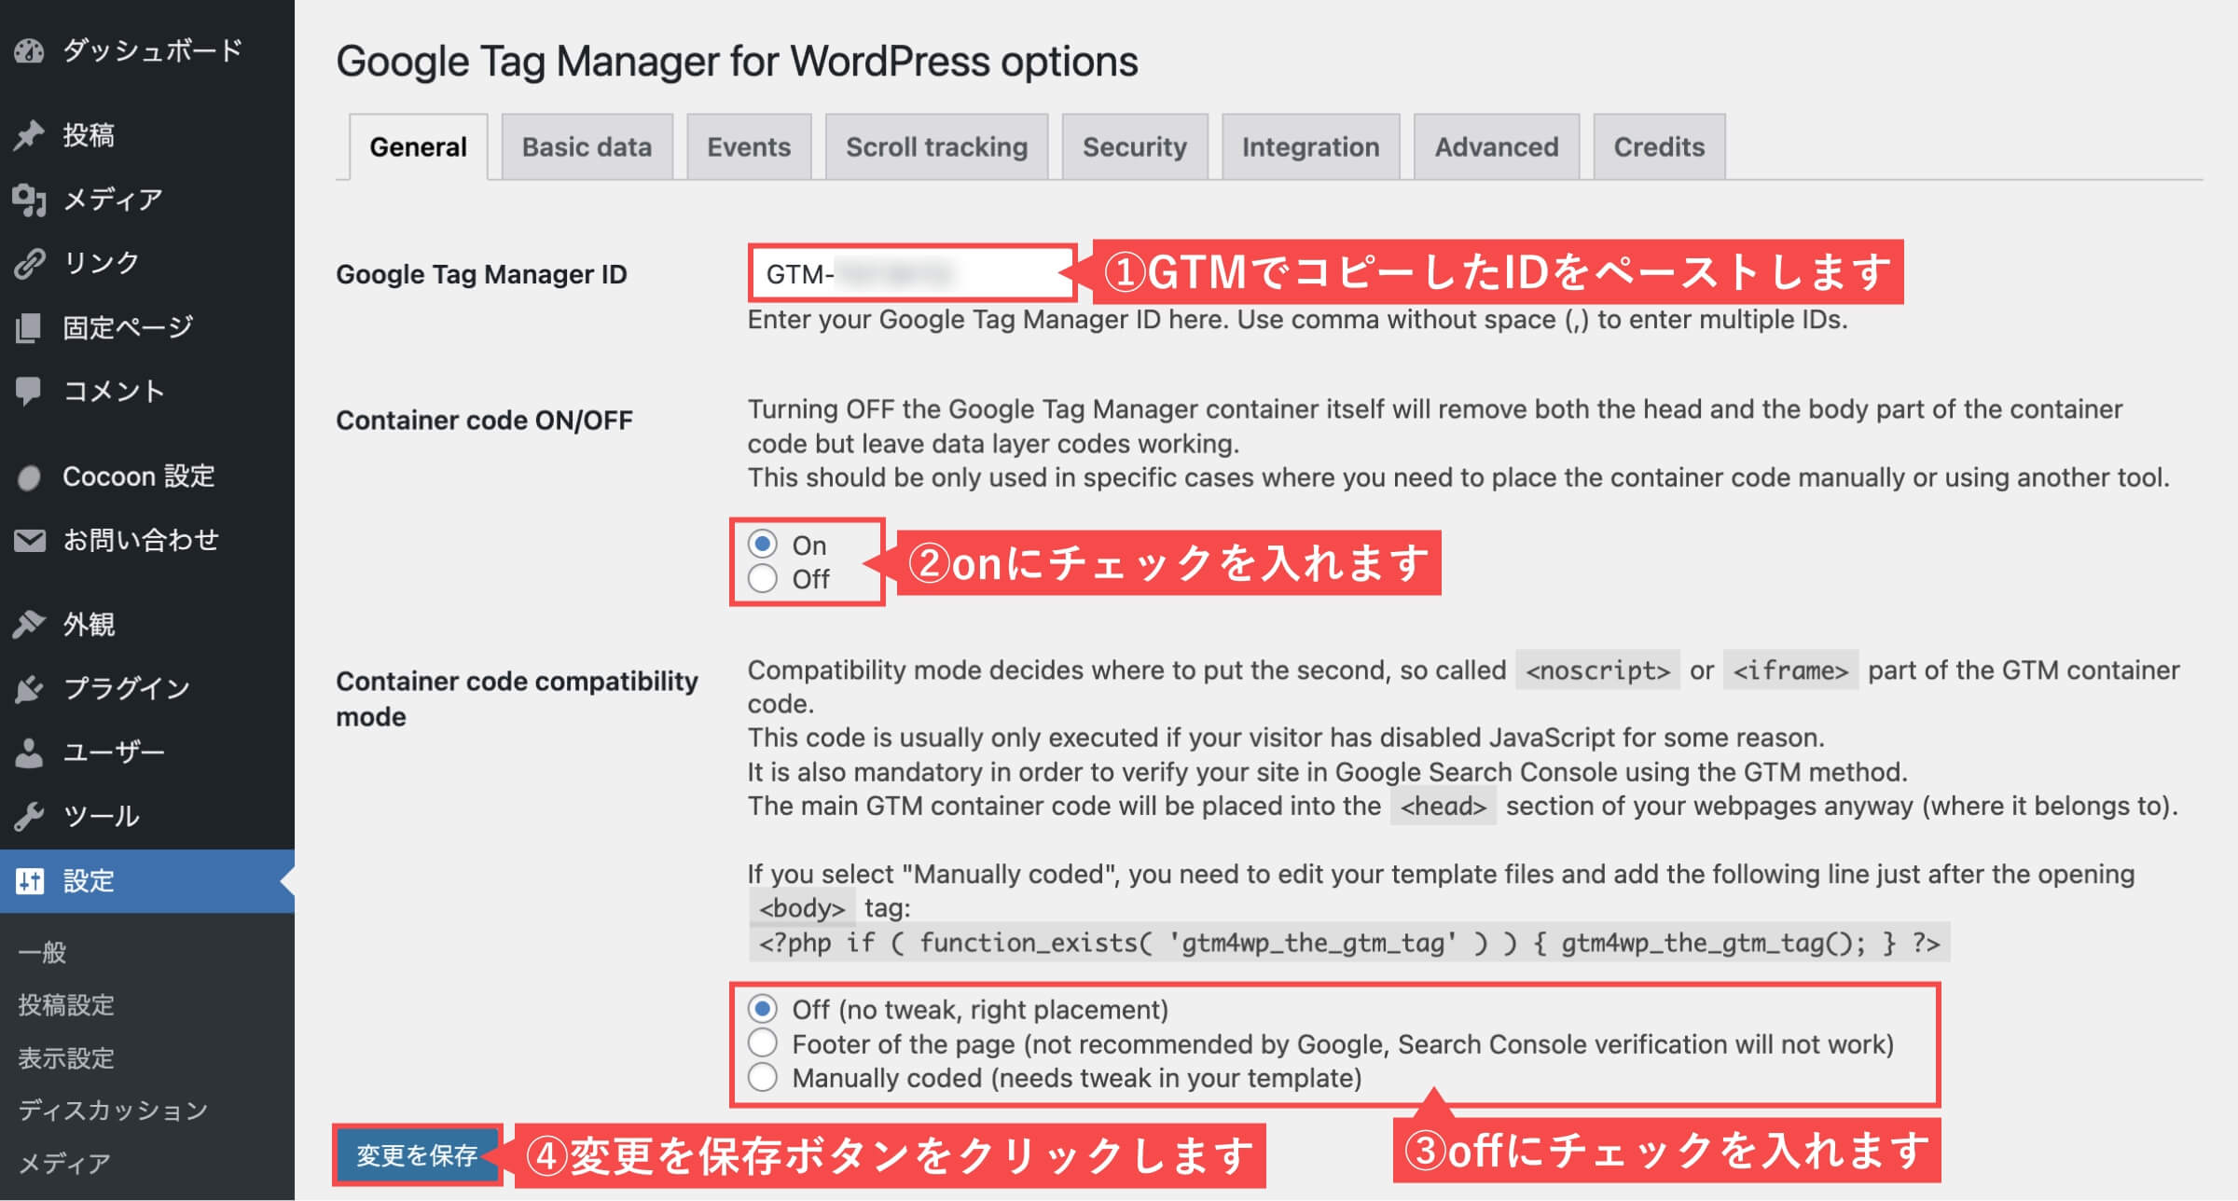Image resolution: width=2238 pixels, height=1201 pixels.
Task: Click the paintbrush icon beside 外観
Action: click(29, 624)
